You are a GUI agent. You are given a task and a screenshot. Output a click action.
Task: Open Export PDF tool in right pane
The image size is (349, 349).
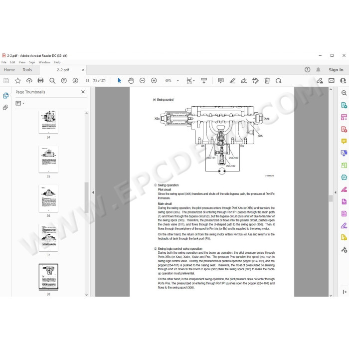click(x=344, y=105)
